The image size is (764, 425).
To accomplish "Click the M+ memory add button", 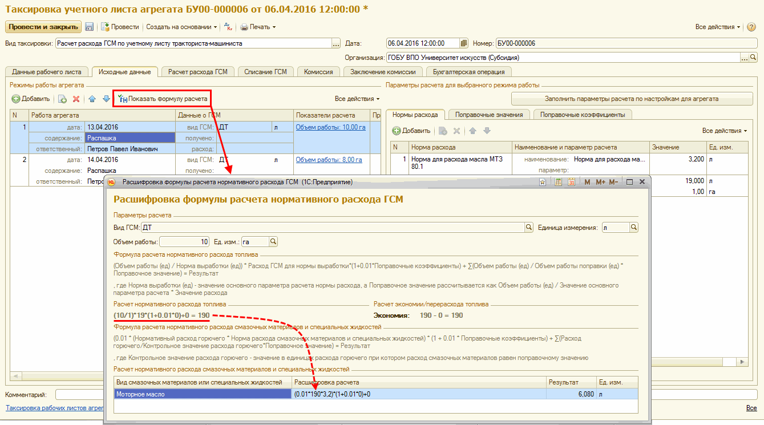I will click(x=600, y=182).
